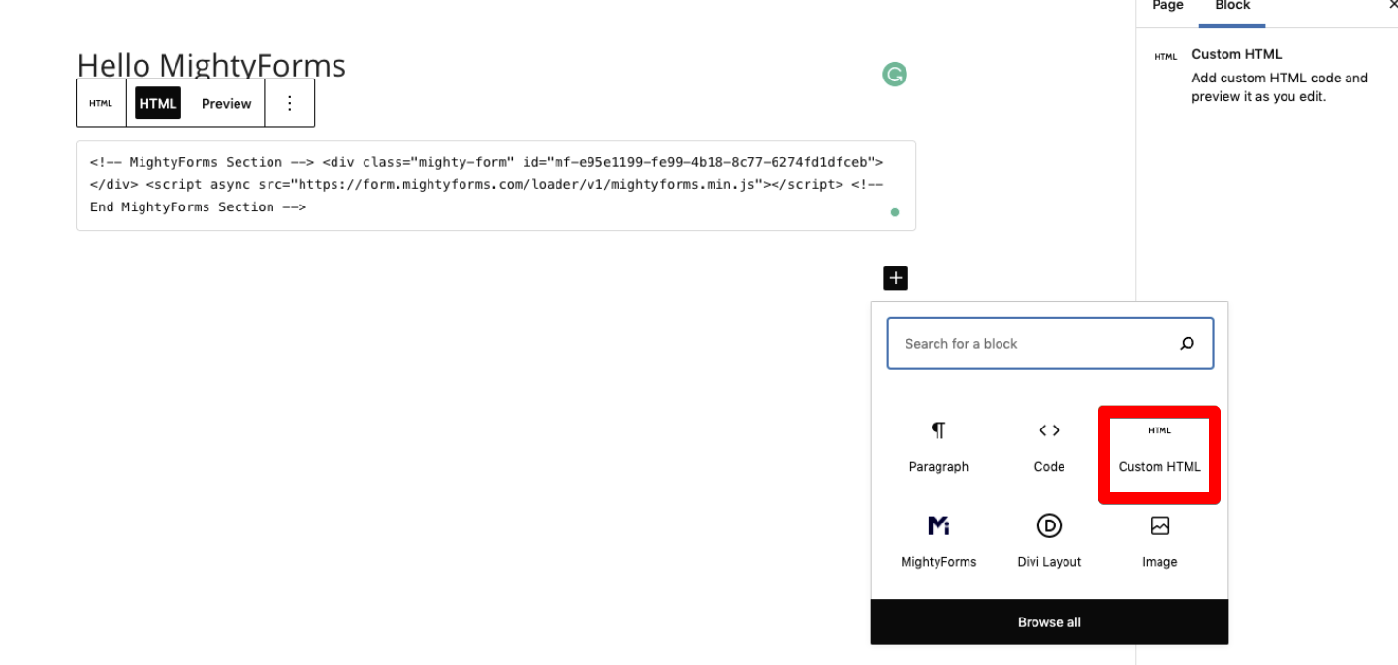Screen dimensions: 1398x665
Task: Dismiss the settings sidebar with the X
Action: tap(1392, 6)
